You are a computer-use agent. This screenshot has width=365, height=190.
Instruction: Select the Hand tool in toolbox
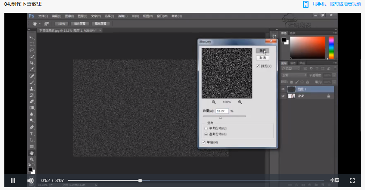tap(32, 153)
